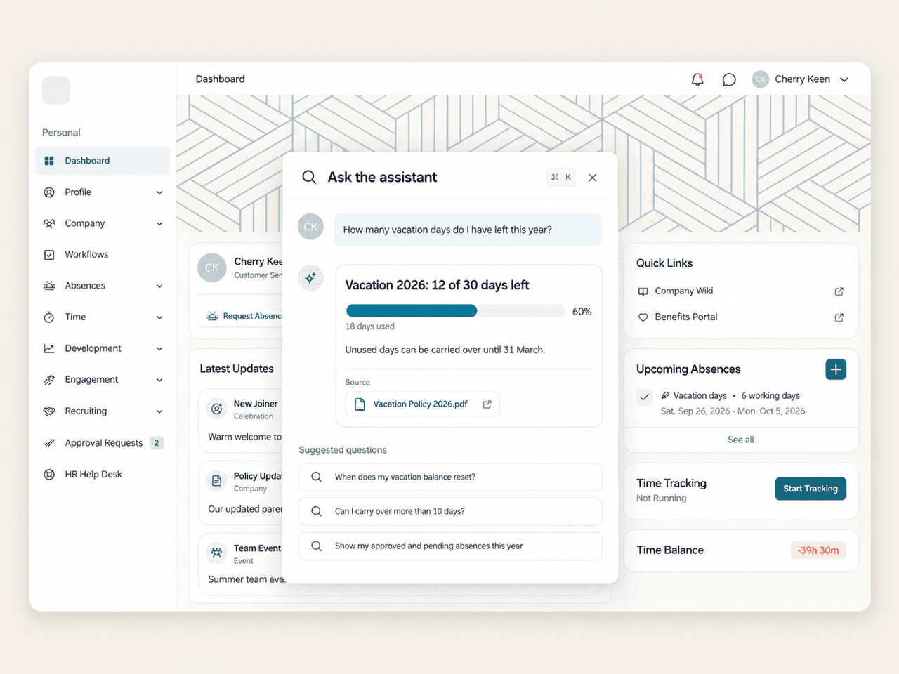899x674 pixels.
Task: Open notifications bell in header
Action: (x=697, y=79)
